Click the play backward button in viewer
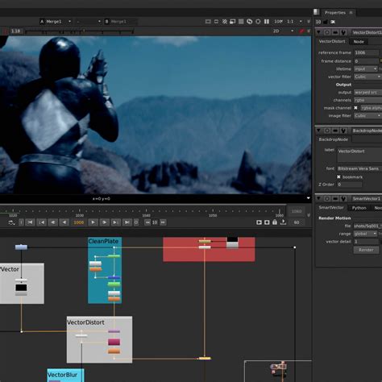382x382 pixels. (64, 222)
